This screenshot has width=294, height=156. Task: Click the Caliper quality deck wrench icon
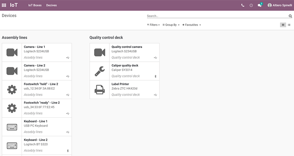coord(100,71)
